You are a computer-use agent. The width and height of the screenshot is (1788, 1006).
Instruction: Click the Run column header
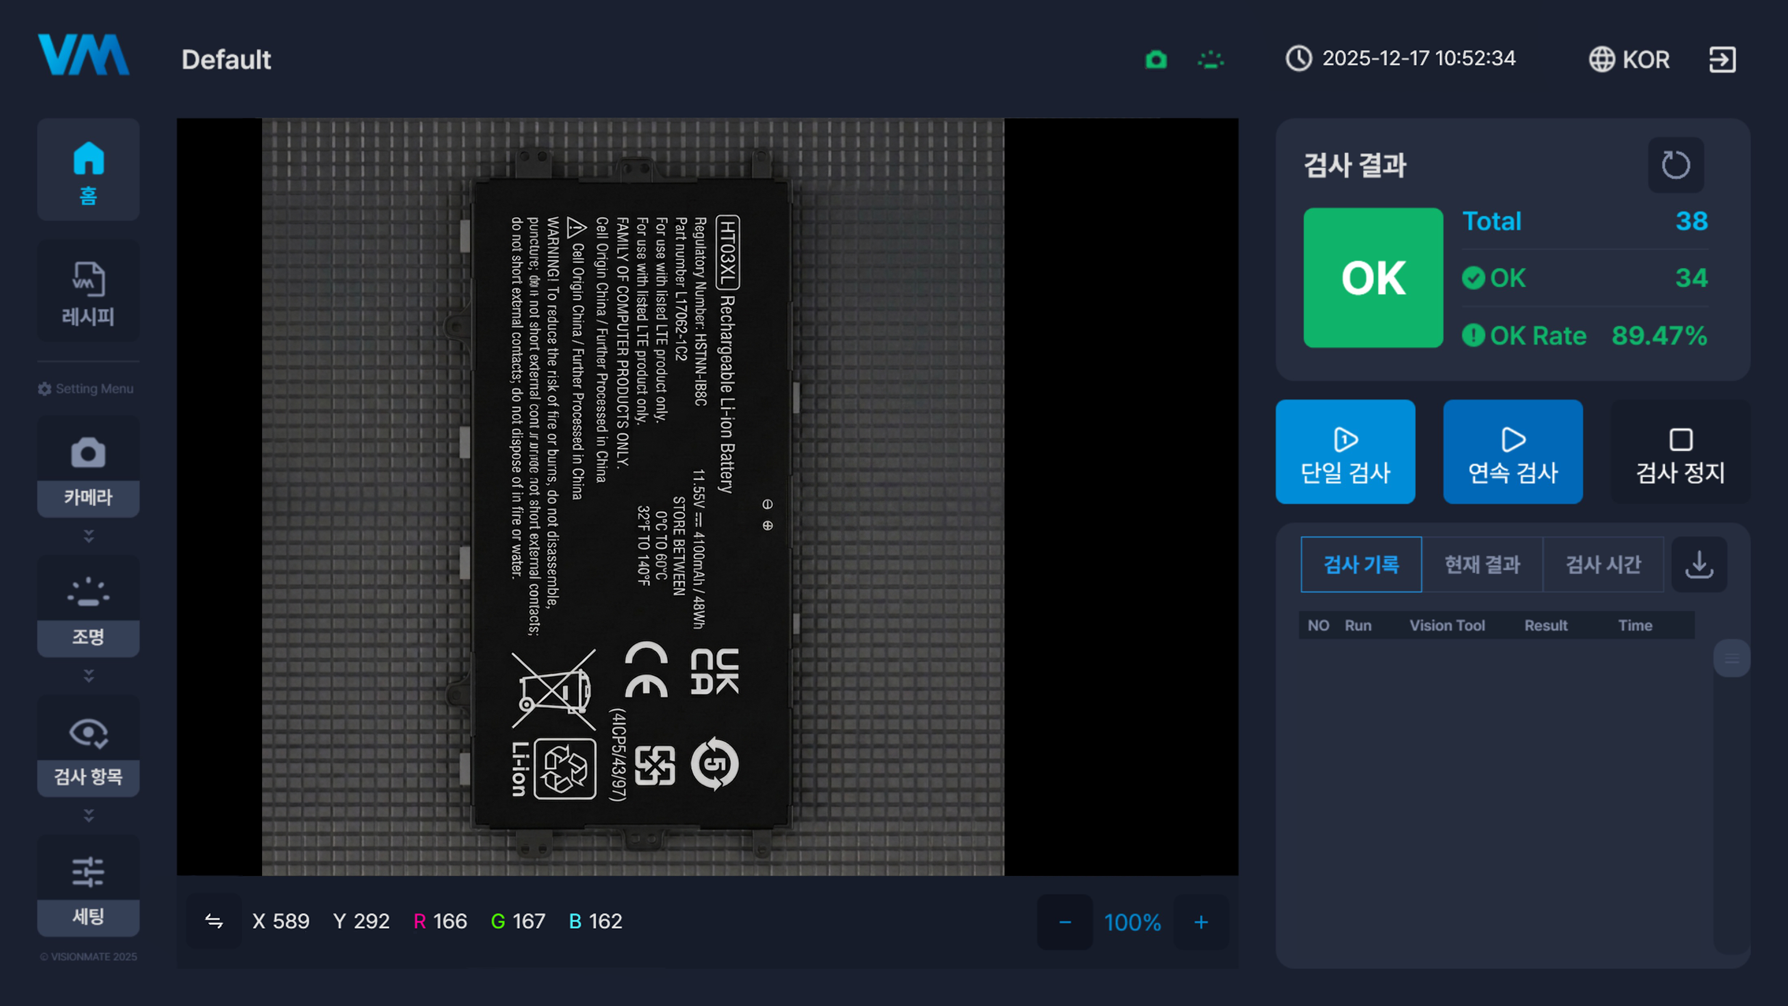(x=1358, y=626)
